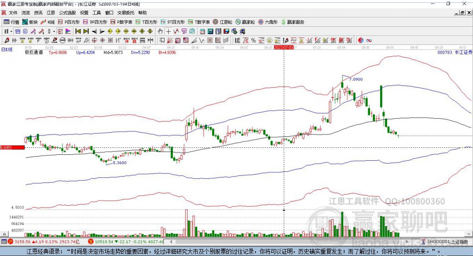The height and width of the screenshot is (256, 473).
Task: Open the 公式选股 menu
Action: 67,12
